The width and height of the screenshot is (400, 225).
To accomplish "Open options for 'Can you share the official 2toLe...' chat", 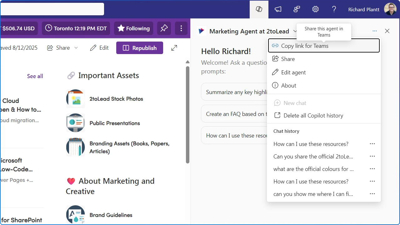I will (x=372, y=156).
